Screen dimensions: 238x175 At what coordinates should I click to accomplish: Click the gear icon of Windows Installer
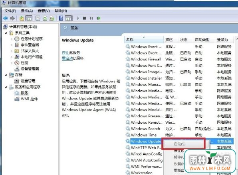128,78
